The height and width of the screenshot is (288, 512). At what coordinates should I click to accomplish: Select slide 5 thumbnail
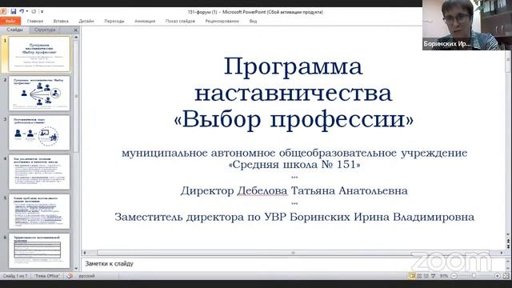coord(39,211)
